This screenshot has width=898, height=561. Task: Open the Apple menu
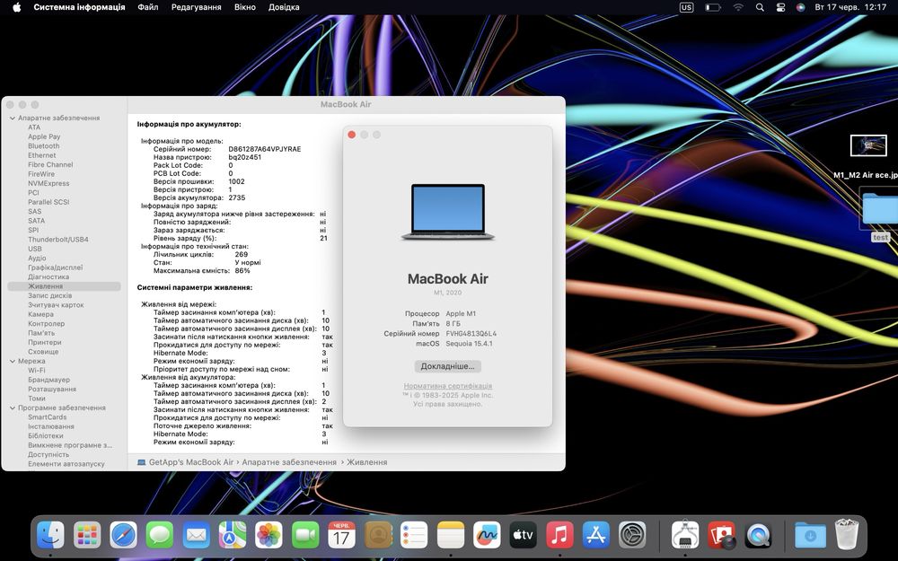click(16, 7)
